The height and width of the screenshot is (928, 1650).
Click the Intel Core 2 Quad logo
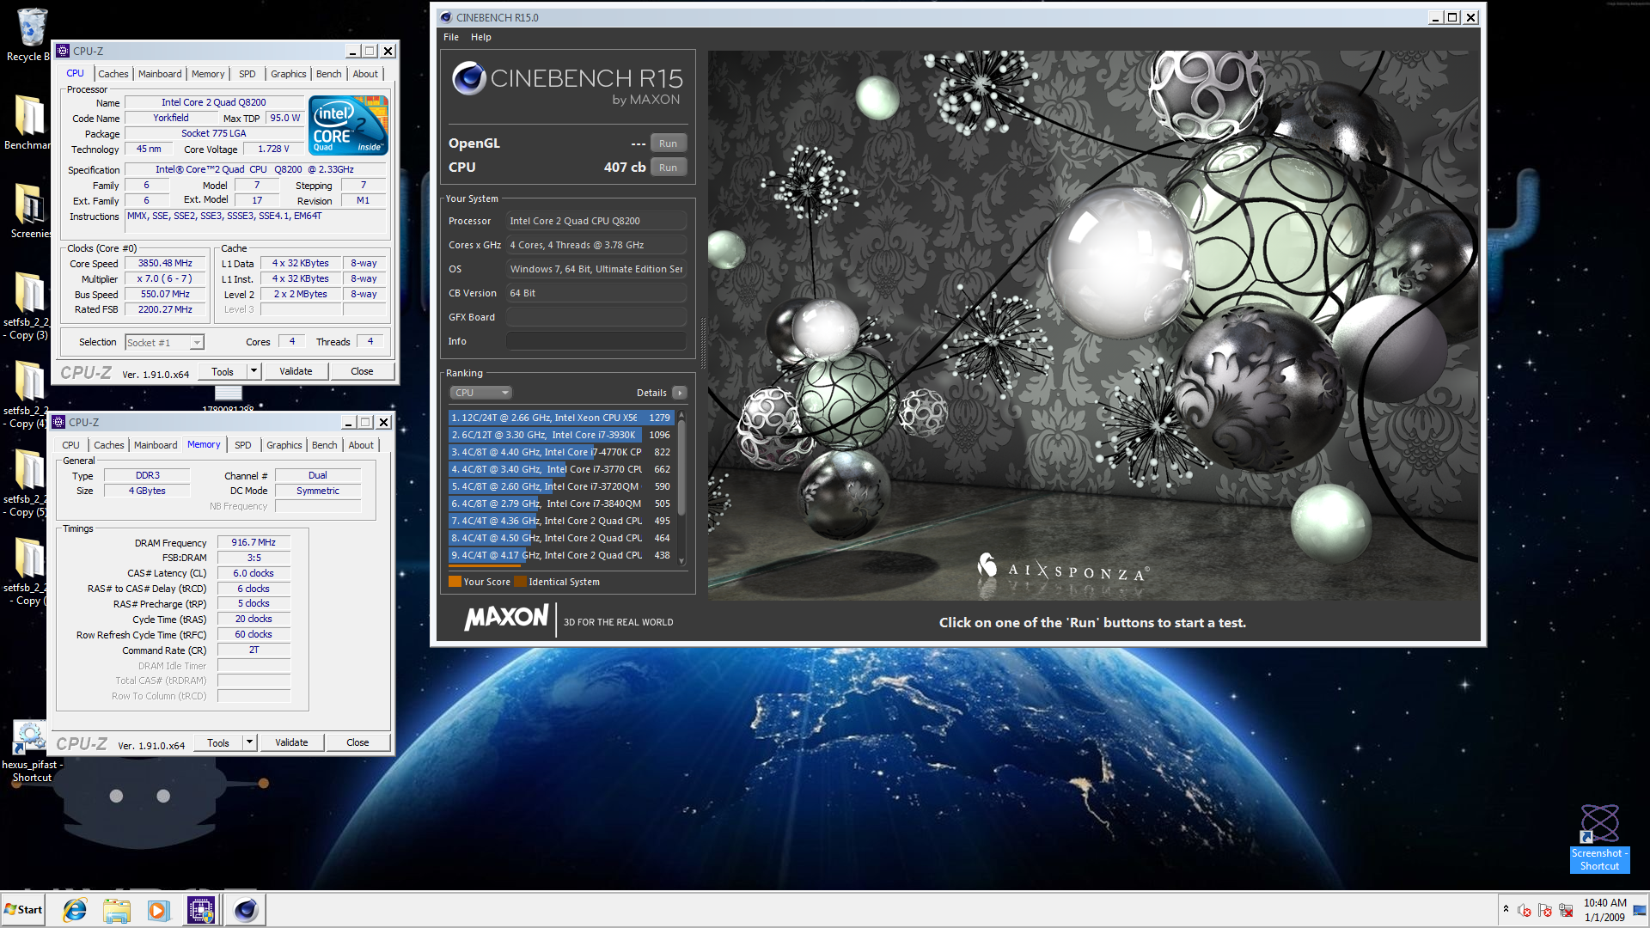[x=348, y=125]
